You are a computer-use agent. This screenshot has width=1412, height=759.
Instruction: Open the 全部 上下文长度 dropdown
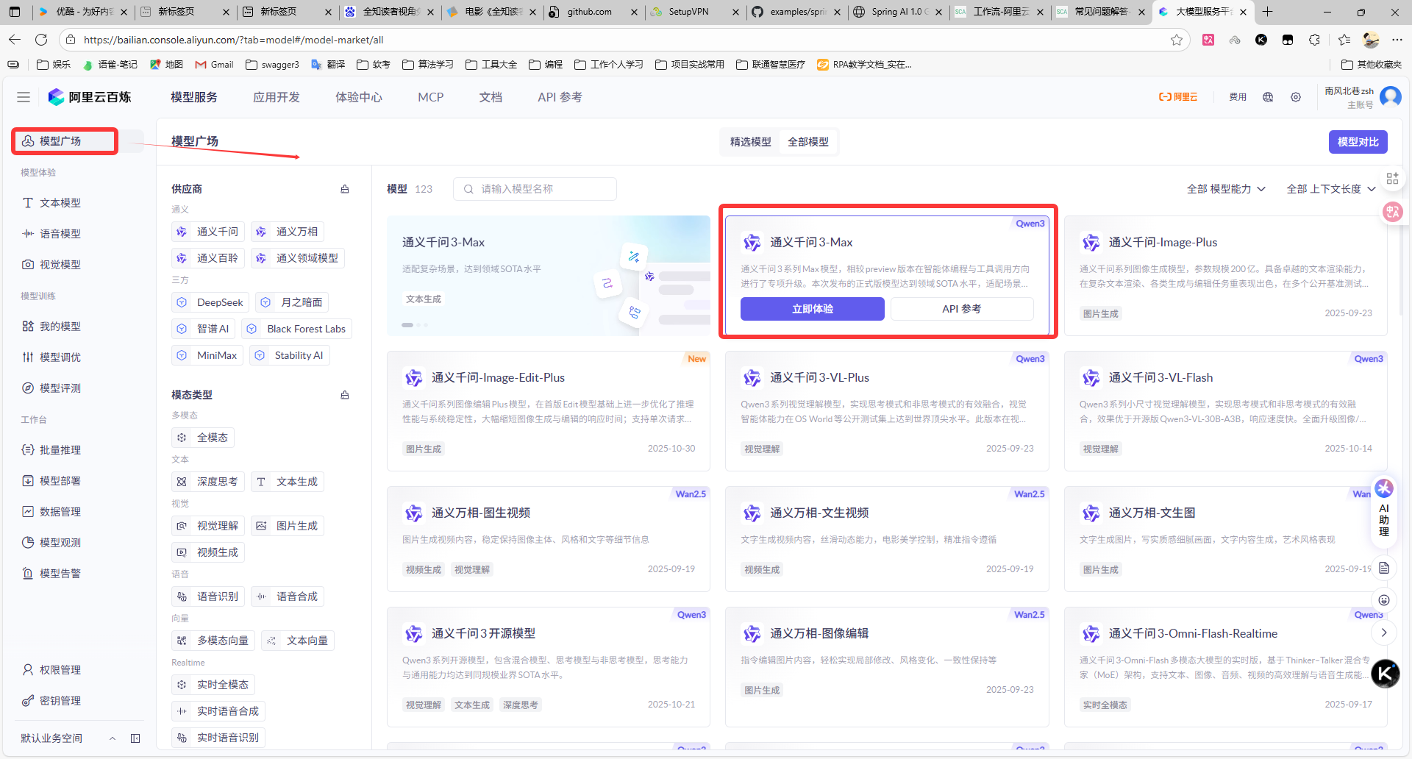point(1331,189)
